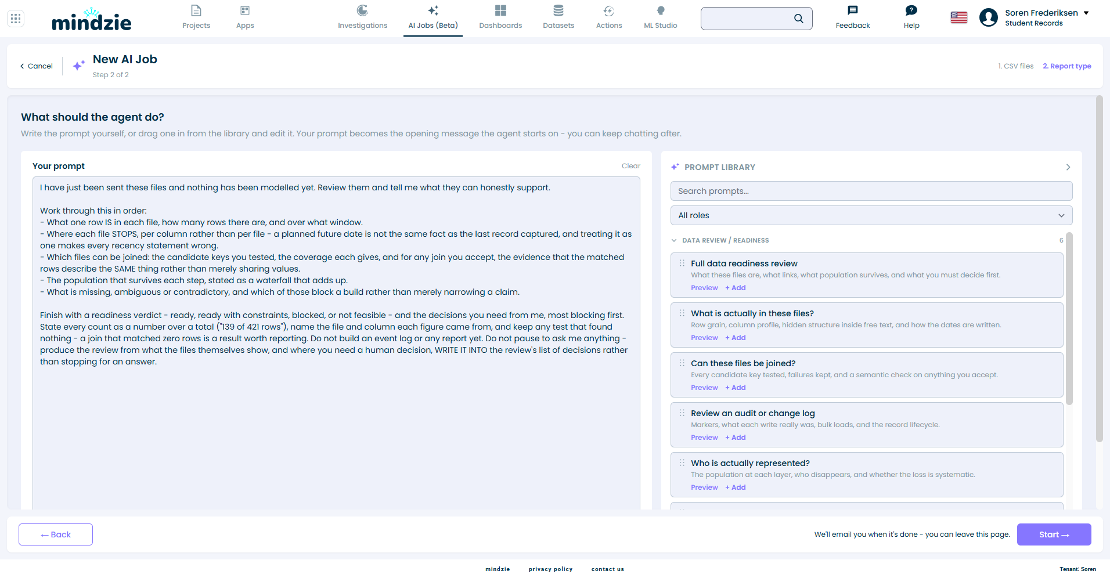1110x578 pixels.
Task: Click the Tenant: Soren footer text
Action: pos(1078,569)
